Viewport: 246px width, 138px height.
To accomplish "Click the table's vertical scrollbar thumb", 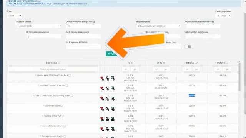I will tap(239, 77).
